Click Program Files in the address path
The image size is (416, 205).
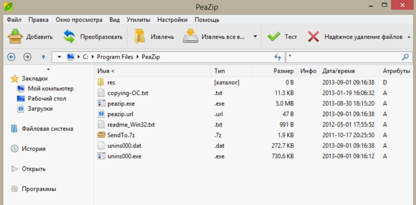[x=115, y=57]
